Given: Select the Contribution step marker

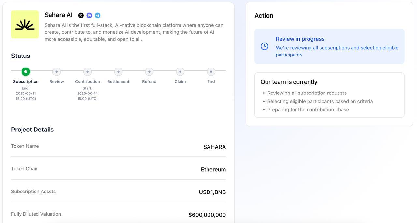Looking at the screenshot, I should pyautogui.click(x=87, y=71).
